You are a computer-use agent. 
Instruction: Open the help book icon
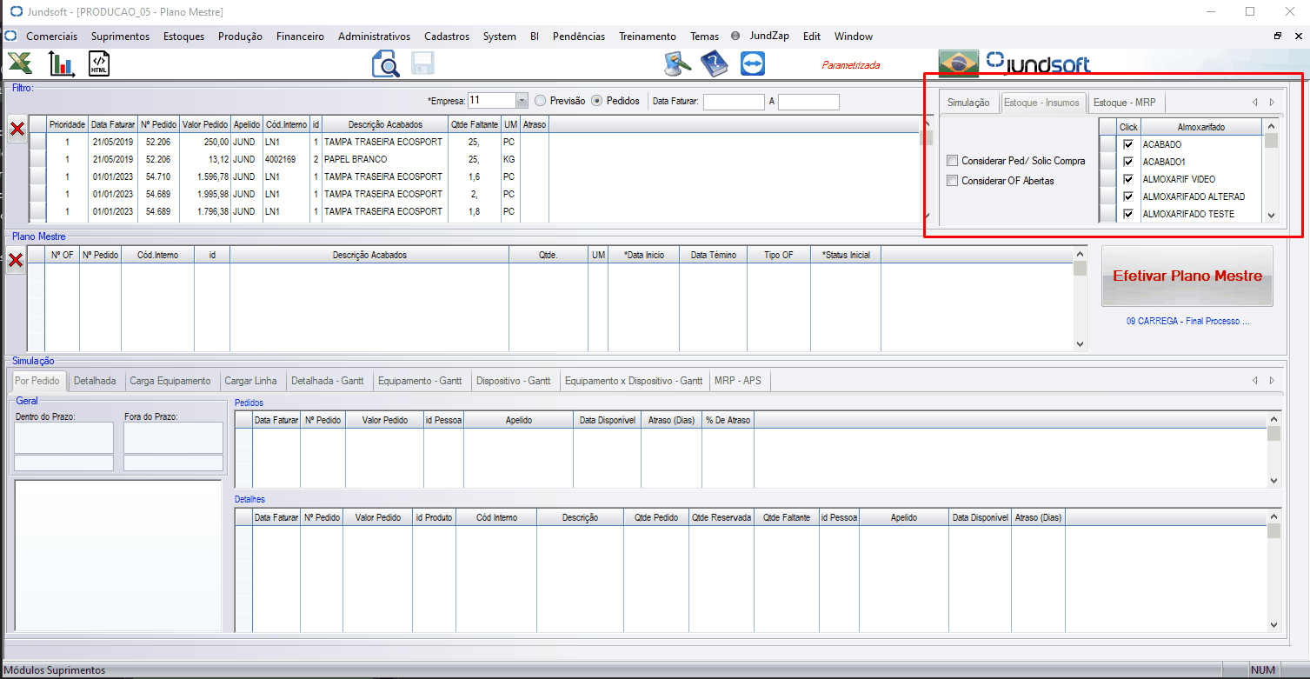pyautogui.click(x=714, y=63)
